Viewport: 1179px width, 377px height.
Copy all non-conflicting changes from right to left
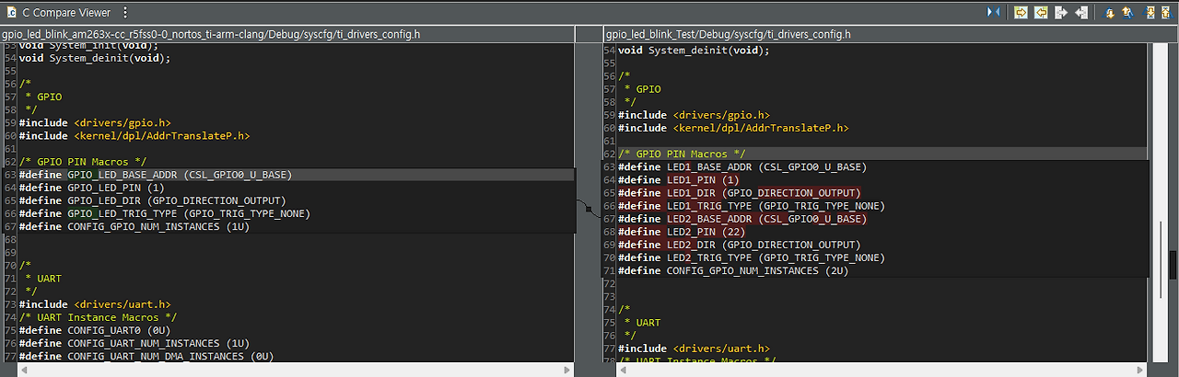coord(1041,12)
